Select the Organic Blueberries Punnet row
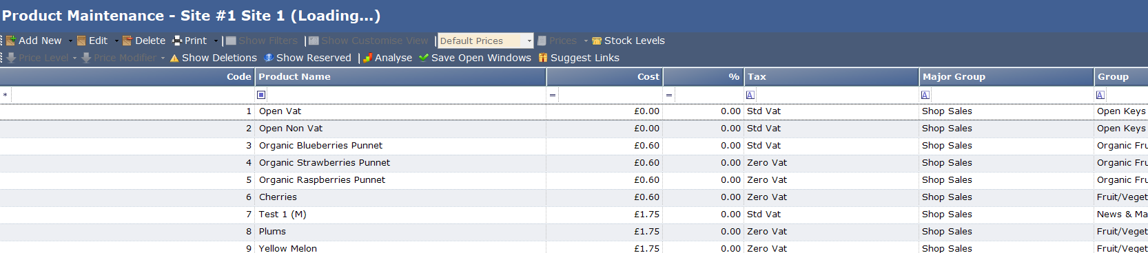Screen dimensions: 1148x253 click(x=574, y=146)
